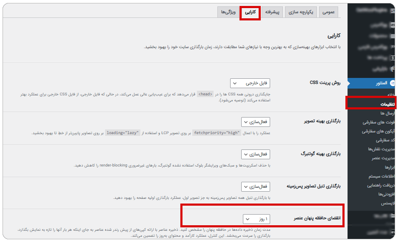The height and width of the screenshot is (241, 399).
Task: Go to مدیریت نقش‌ها
Action: point(382,149)
